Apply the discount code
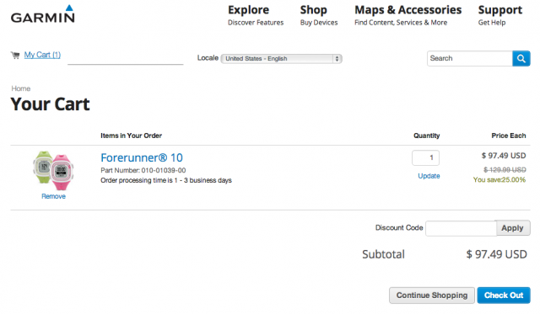The image size is (540, 314). 512,228
